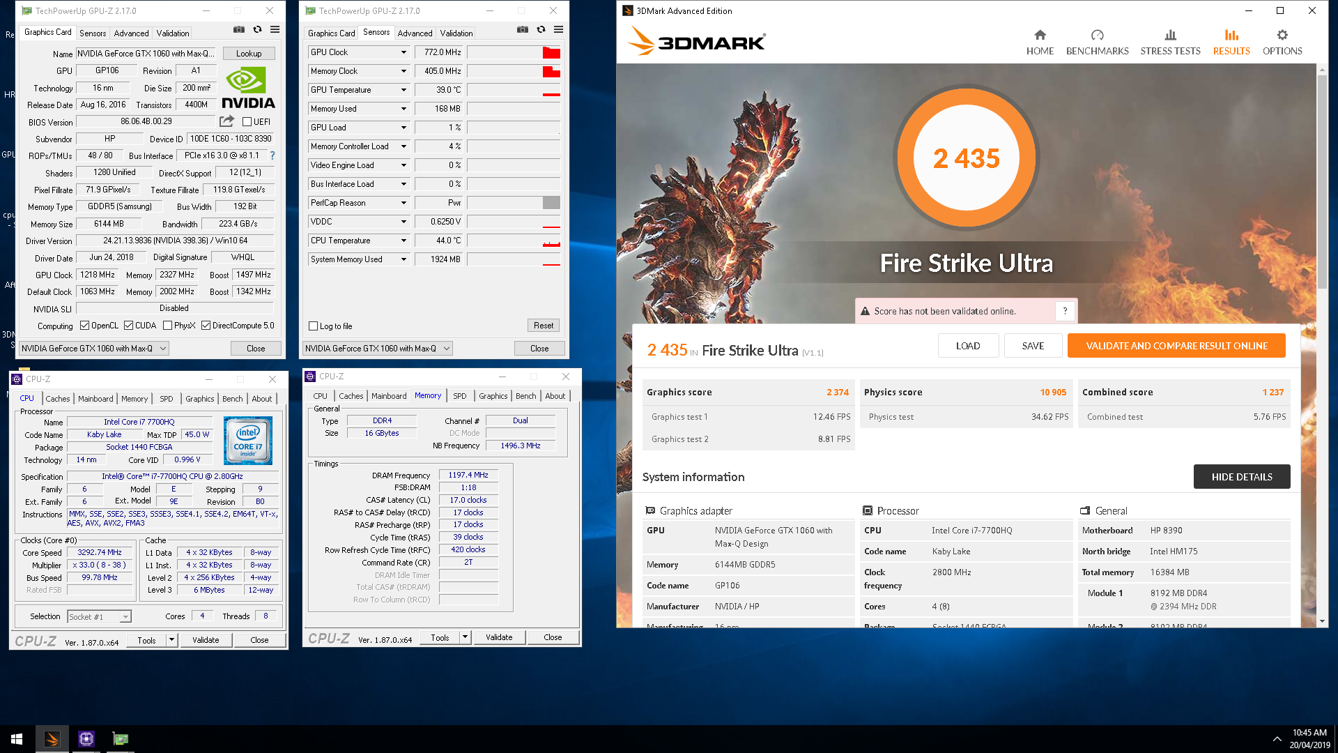Click refresh icon in GPU-Z Sensors window
This screenshot has width=1338, height=753.
(x=541, y=29)
